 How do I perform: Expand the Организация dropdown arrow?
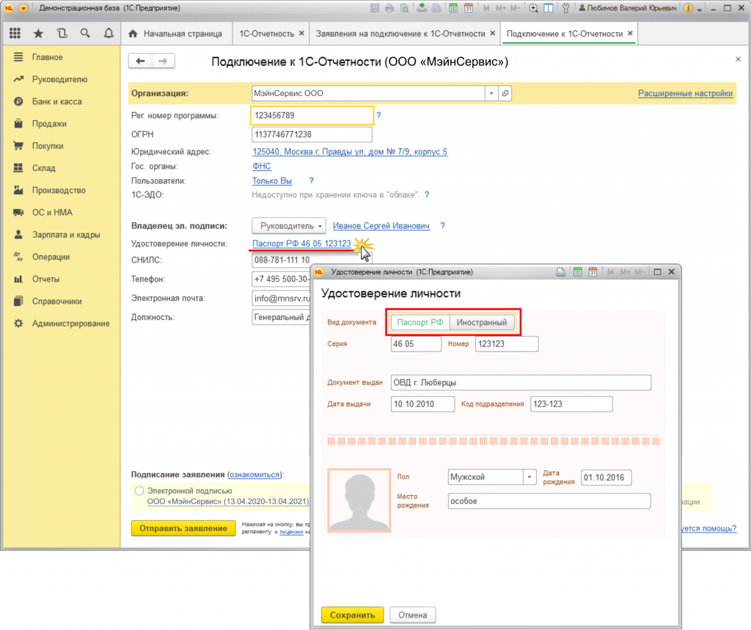490,94
